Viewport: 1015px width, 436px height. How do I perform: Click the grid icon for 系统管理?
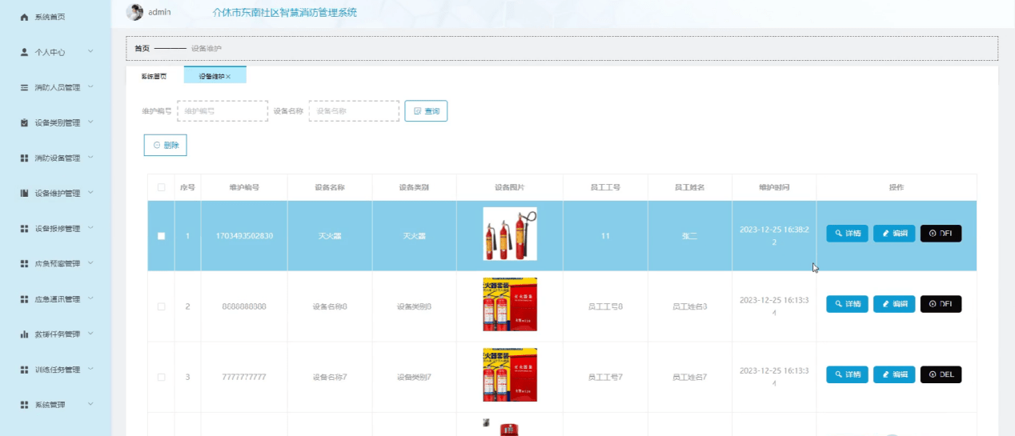(x=24, y=405)
